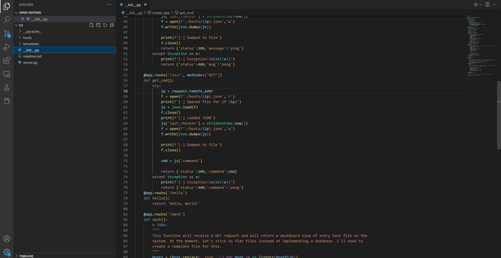Open the Explorer view in activity bar
This screenshot has width=501, height=258.
coord(6,6)
